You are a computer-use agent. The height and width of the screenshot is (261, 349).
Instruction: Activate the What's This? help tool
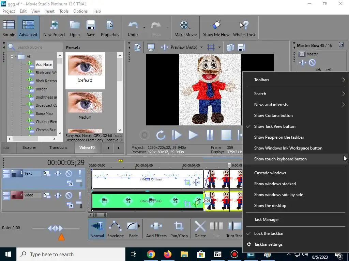pyautogui.click(x=244, y=28)
